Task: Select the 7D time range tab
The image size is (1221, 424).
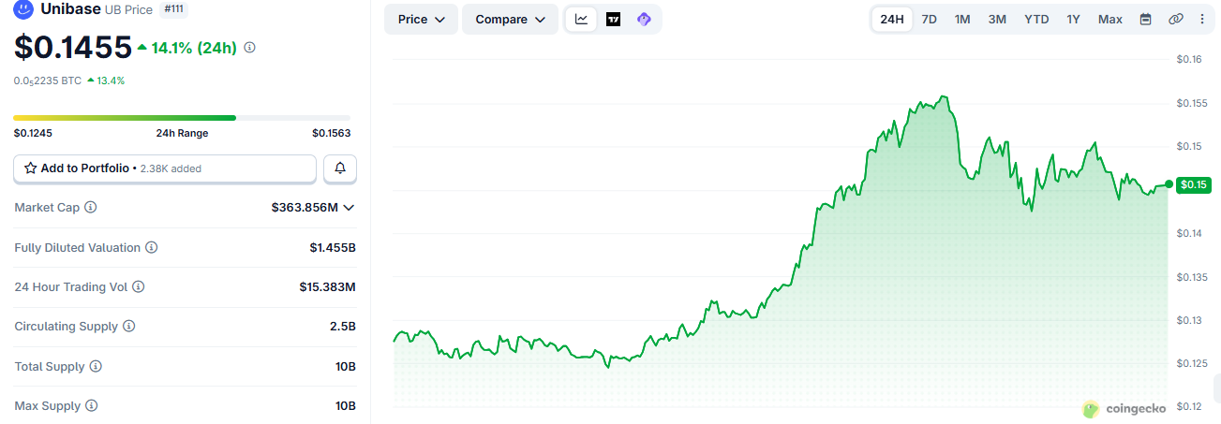Action: click(x=929, y=19)
